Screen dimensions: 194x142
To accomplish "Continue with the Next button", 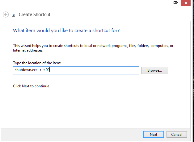I will coord(154,134).
